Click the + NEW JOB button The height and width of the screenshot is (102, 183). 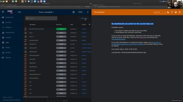pos(84,18)
